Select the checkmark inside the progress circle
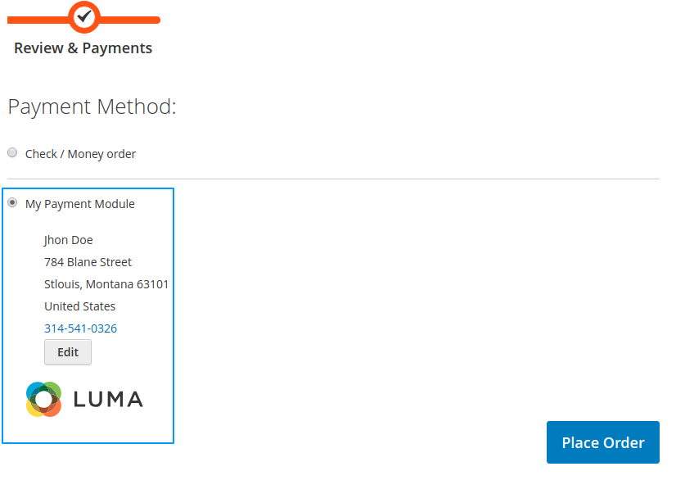The image size is (676, 480). [84, 16]
